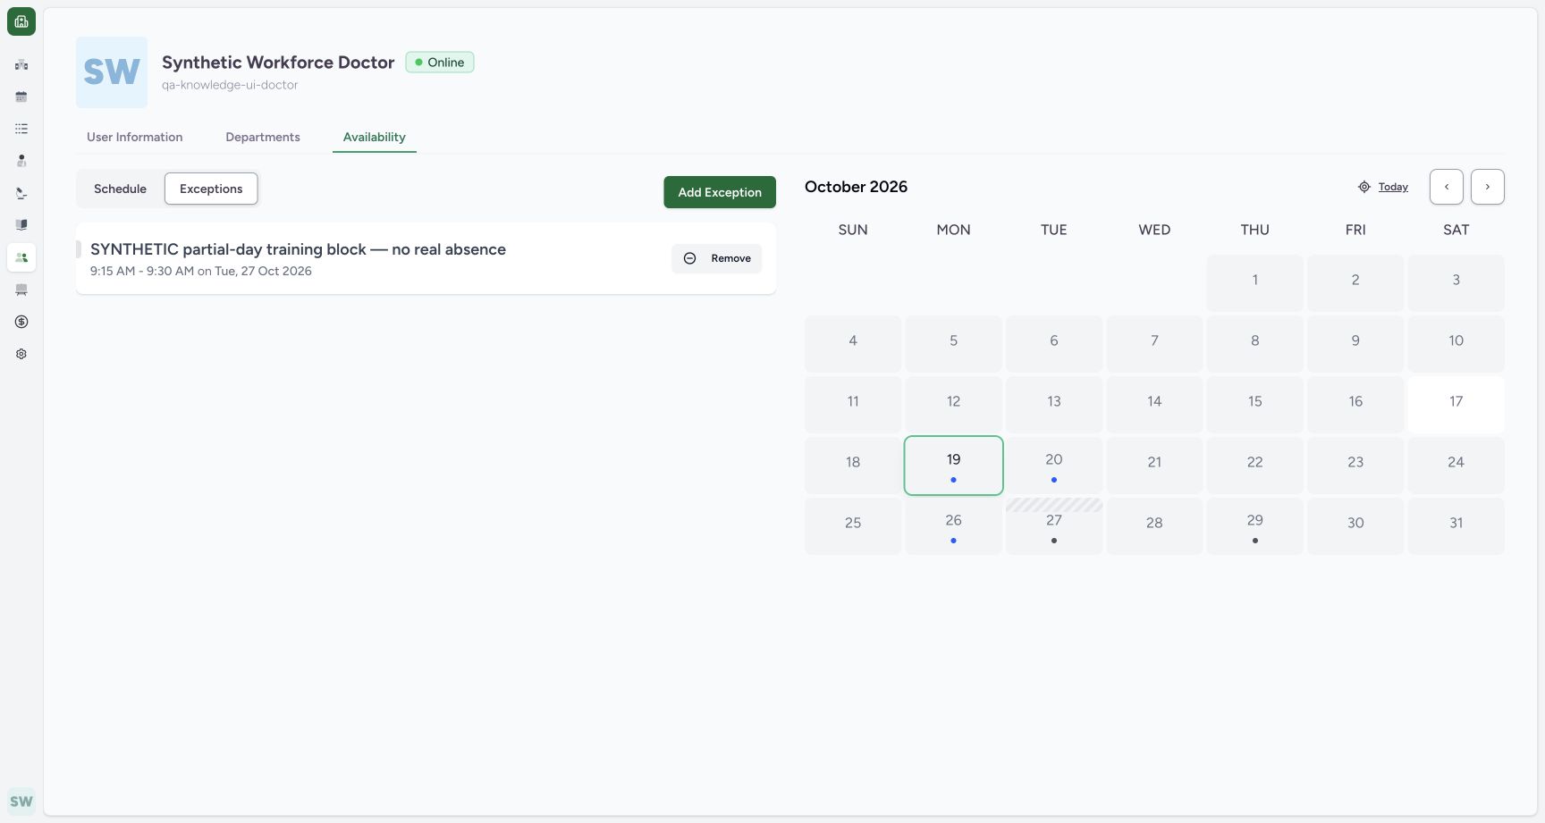The height and width of the screenshot is (823, 1545).
Task: Select October 1 in the calendar
Action: click(1255, 283)
